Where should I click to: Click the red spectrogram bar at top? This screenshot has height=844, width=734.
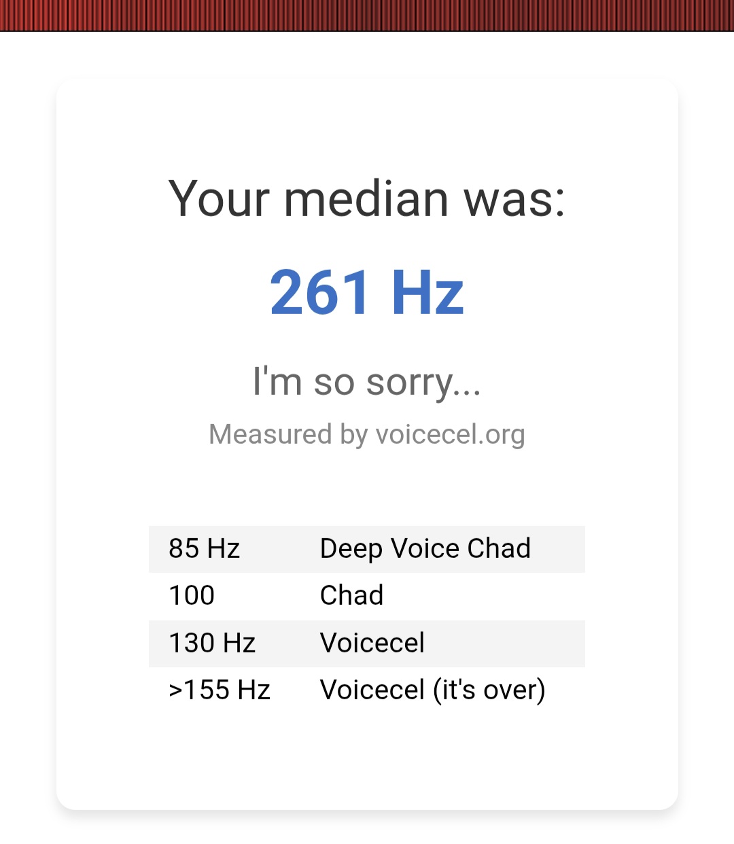(367, 15)
